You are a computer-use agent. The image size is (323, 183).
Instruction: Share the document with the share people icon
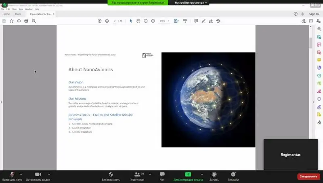pyautogui.click(x=319, y=21)
